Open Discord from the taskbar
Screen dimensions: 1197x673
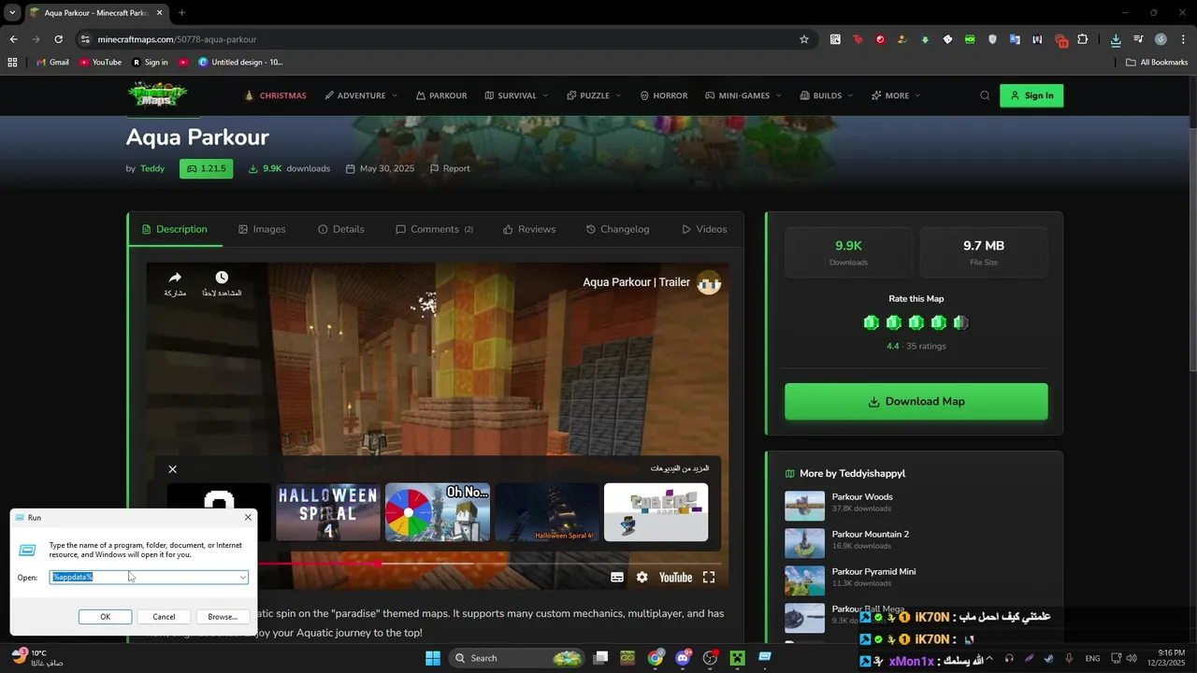[683, 658]
